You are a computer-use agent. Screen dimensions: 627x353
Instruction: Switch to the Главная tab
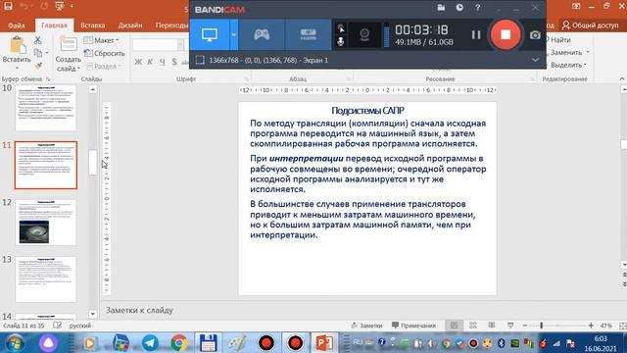coord(54,25)
